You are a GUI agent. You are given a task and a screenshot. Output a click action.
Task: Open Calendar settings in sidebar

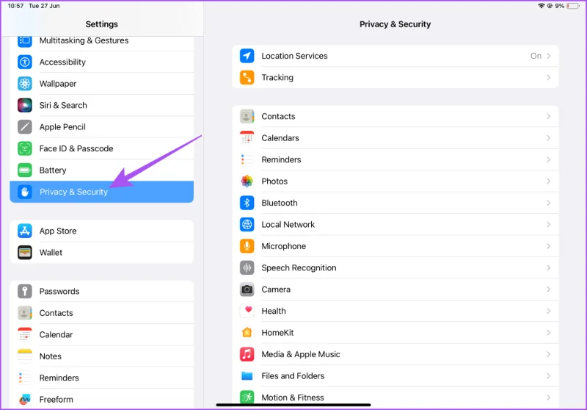coord(101,334)
